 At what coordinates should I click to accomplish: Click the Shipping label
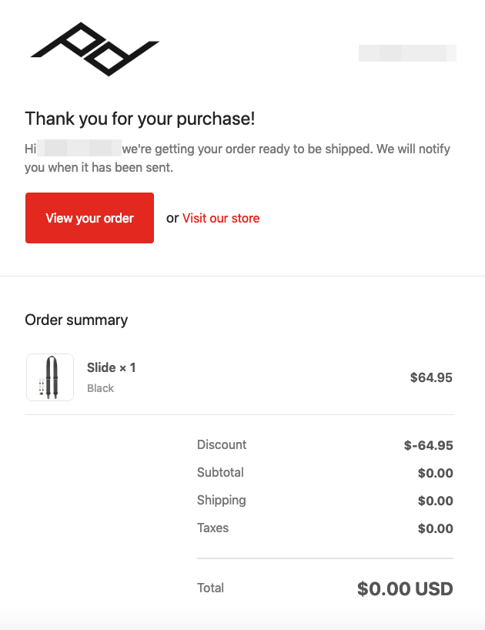(221, 500)
